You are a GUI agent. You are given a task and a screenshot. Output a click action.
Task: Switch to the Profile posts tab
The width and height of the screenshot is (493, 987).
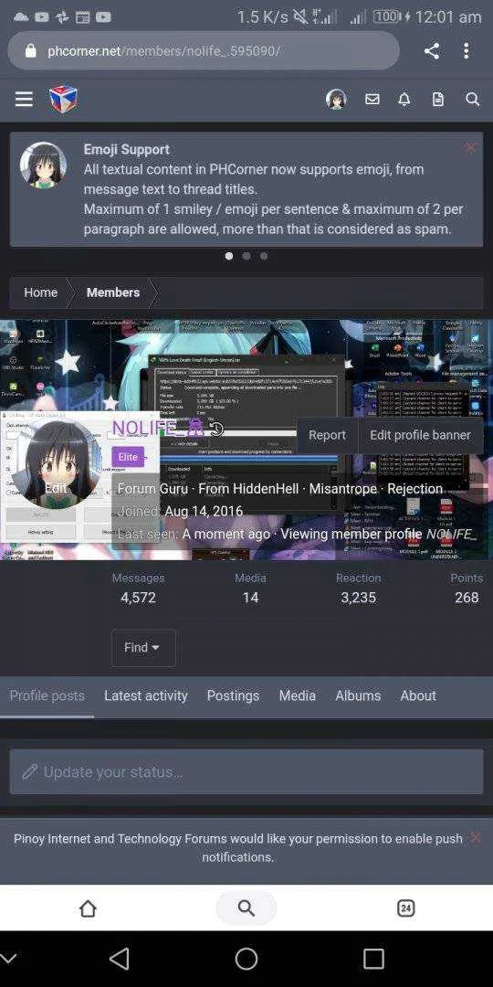point(47,695)
